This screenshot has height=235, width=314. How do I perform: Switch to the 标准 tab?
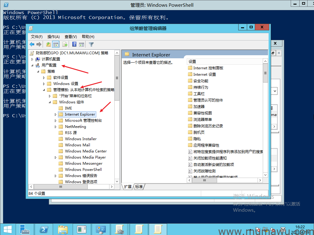click(139, 187)
